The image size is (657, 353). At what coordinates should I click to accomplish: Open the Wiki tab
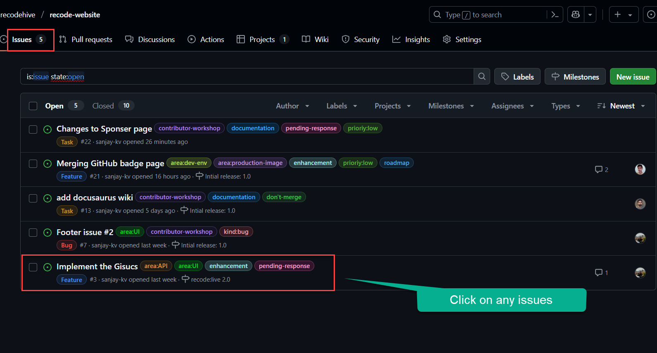point(315,40)
